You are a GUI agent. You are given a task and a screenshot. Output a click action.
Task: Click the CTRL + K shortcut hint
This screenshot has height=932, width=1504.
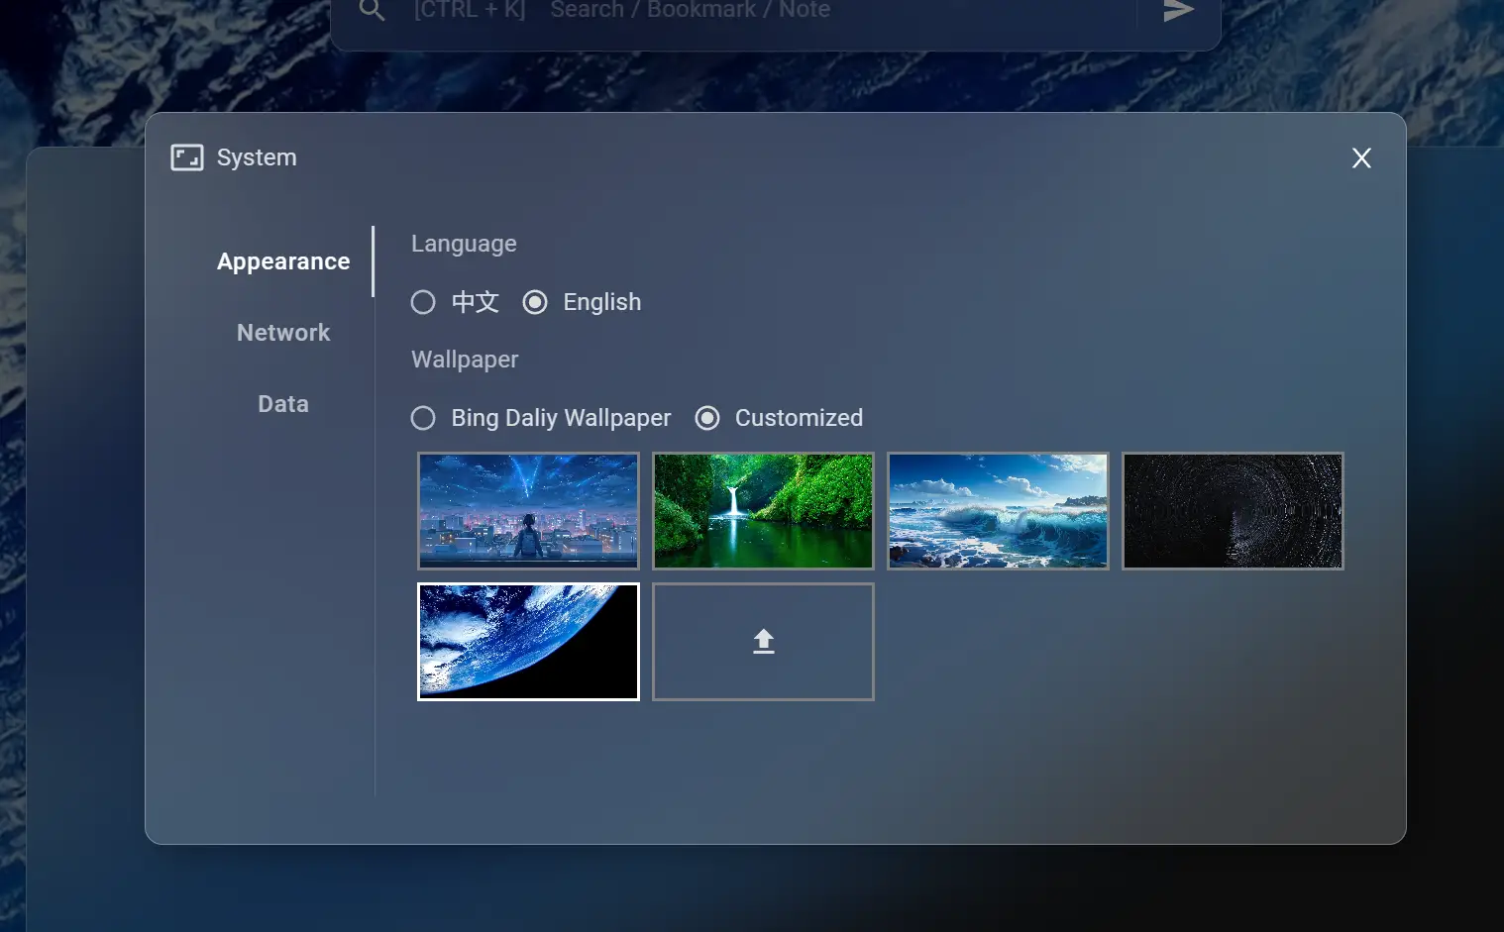point(469,11)
